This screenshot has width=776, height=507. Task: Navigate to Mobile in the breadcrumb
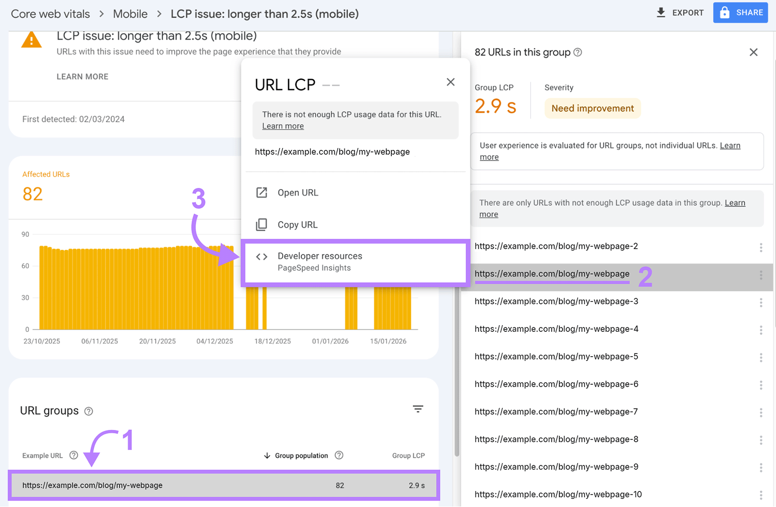pyautogui.click(x=130, y=14)
